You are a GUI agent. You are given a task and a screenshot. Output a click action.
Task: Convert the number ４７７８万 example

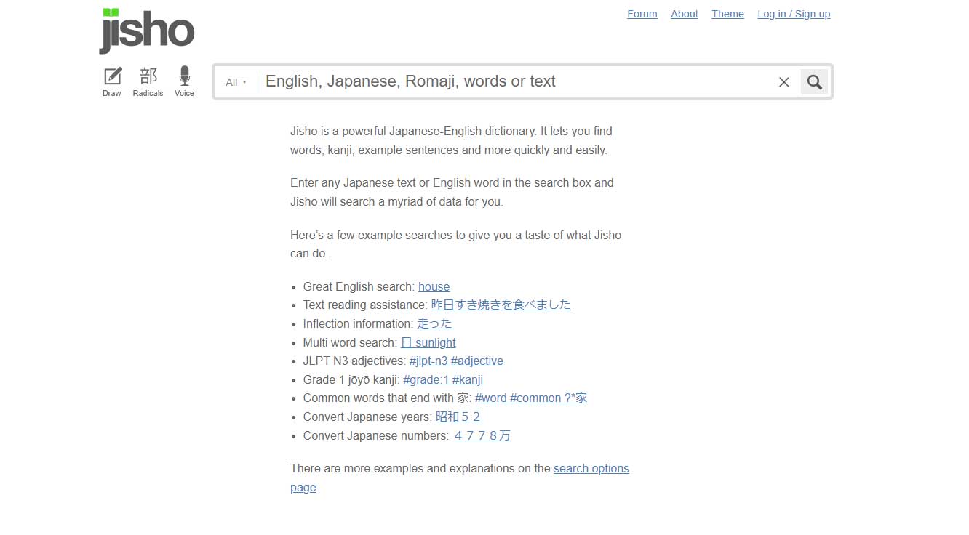(x=482, y=435)
